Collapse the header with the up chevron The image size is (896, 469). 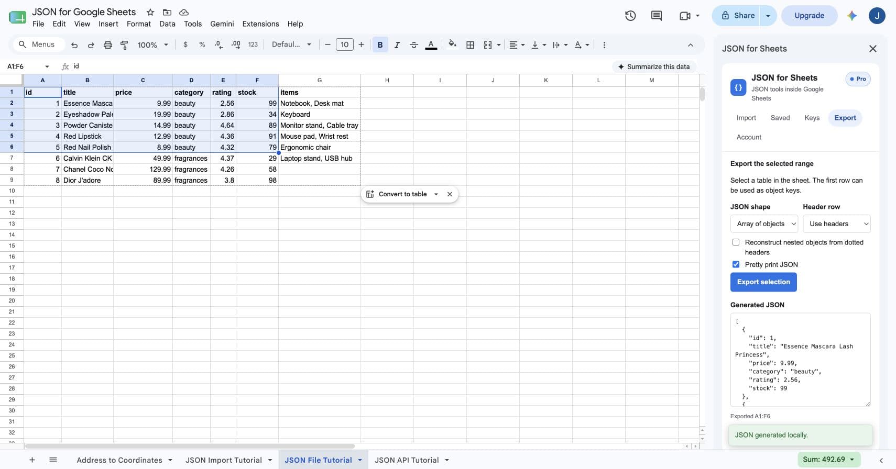691,45
